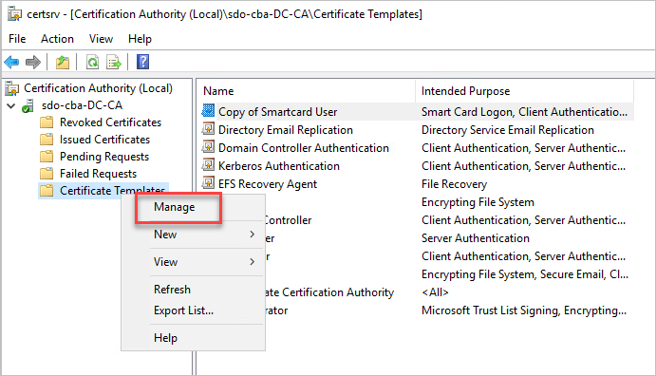Click Refresh in the context menu

pos(172,290)
